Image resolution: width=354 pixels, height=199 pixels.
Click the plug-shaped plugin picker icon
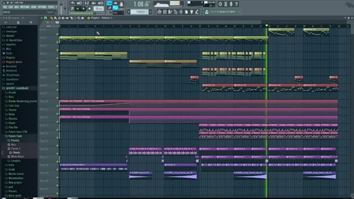[x=192, y=12]
